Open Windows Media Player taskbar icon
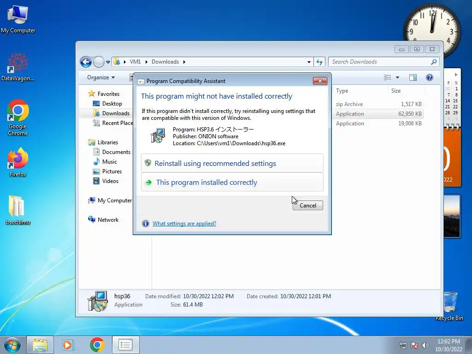The image size is (472, 354). [68, 345]
